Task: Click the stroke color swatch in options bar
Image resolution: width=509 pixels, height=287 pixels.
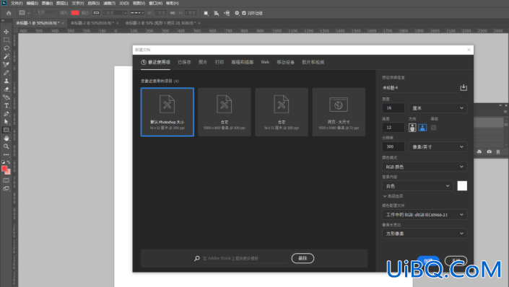Action: tap(96, 13)
